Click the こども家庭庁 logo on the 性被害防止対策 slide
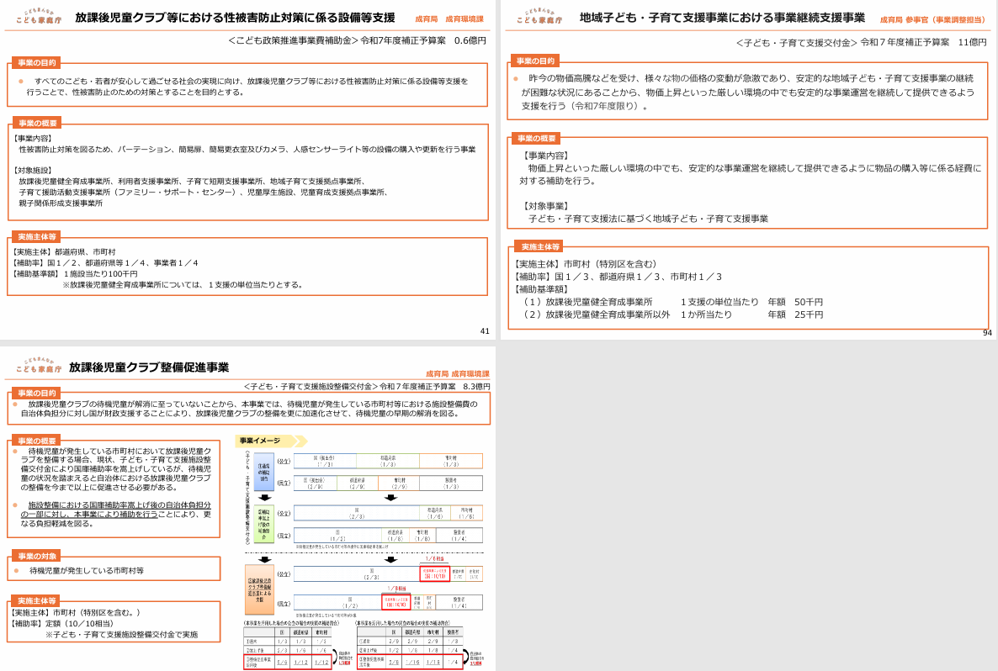Image resolution: width=998 pixels, height=671 pixels. click(x=38, y=17)
